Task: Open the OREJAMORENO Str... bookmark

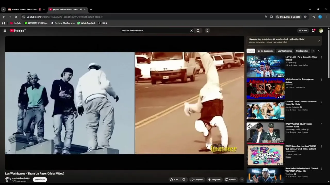Action: [36, 23]
